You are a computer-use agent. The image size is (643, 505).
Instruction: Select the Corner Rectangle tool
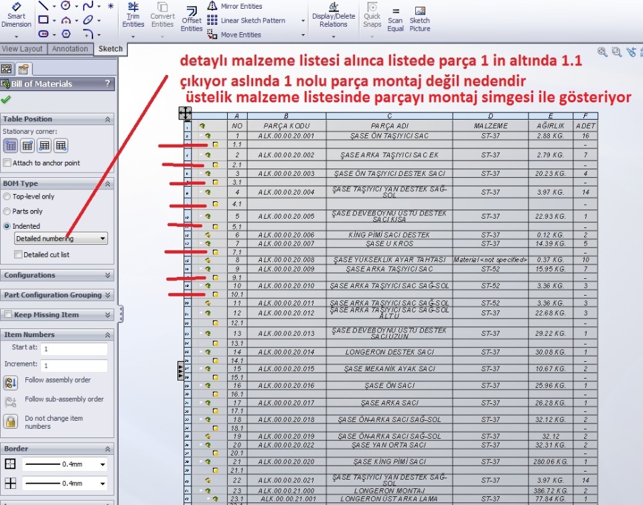44,19
